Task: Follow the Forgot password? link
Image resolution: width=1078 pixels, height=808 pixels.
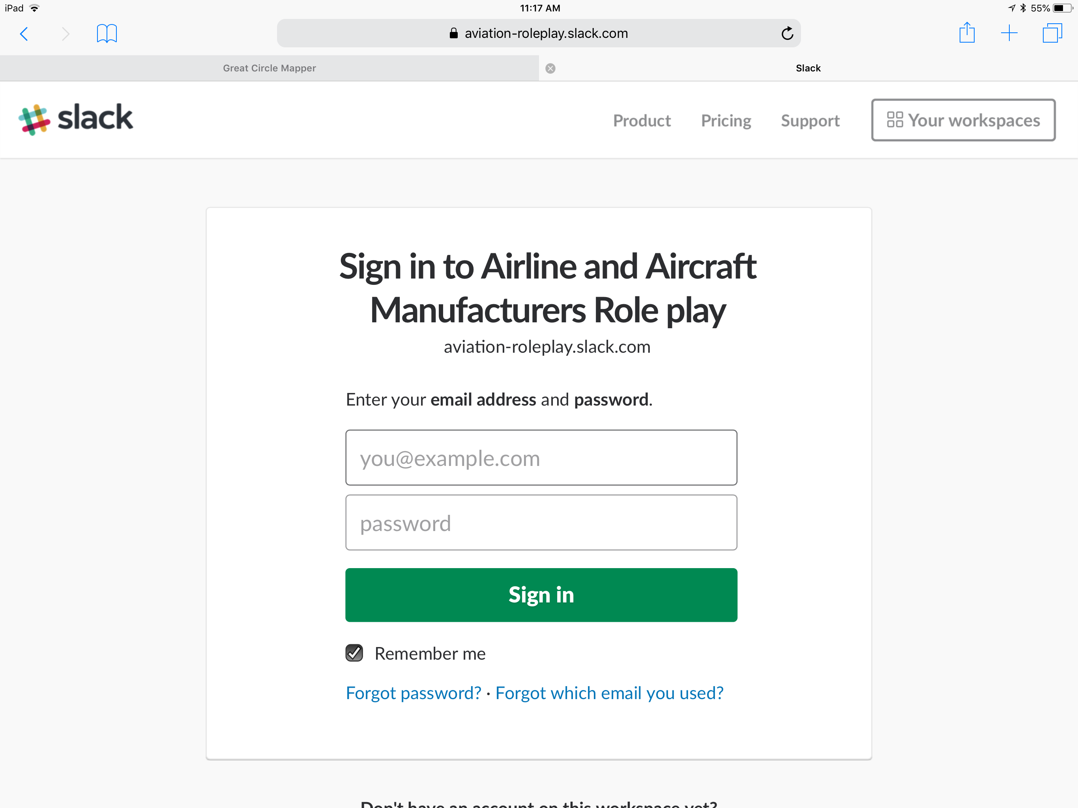Action: tap(413, 692)
